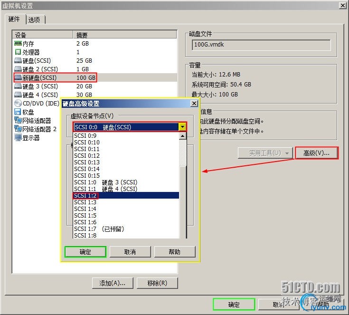Click the 硬盘 2 (SCSI) disk icon
349x315 pixels.
click(18, 69)
